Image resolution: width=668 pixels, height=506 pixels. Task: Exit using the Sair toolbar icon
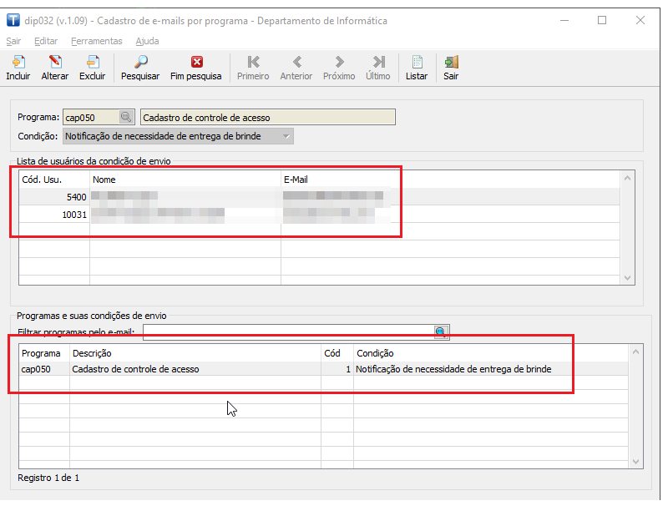451,63
